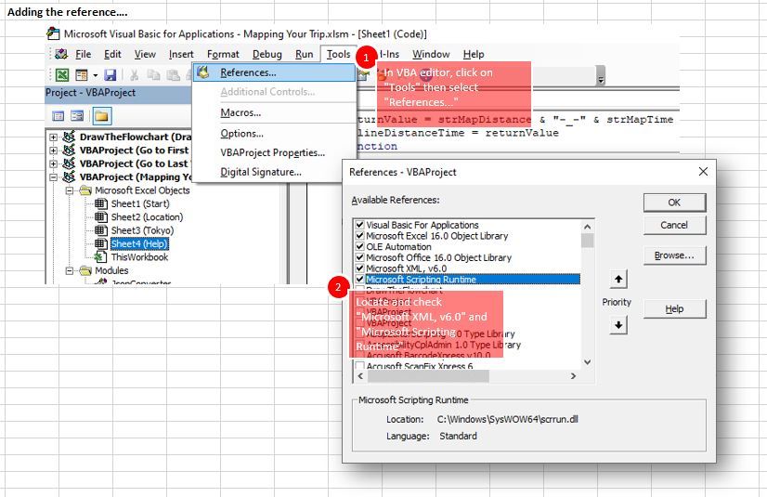The width and height of the screenshot is (767, 497).
Task: Select Sheet2 (Location) in project tree
Action: point(147,216)
